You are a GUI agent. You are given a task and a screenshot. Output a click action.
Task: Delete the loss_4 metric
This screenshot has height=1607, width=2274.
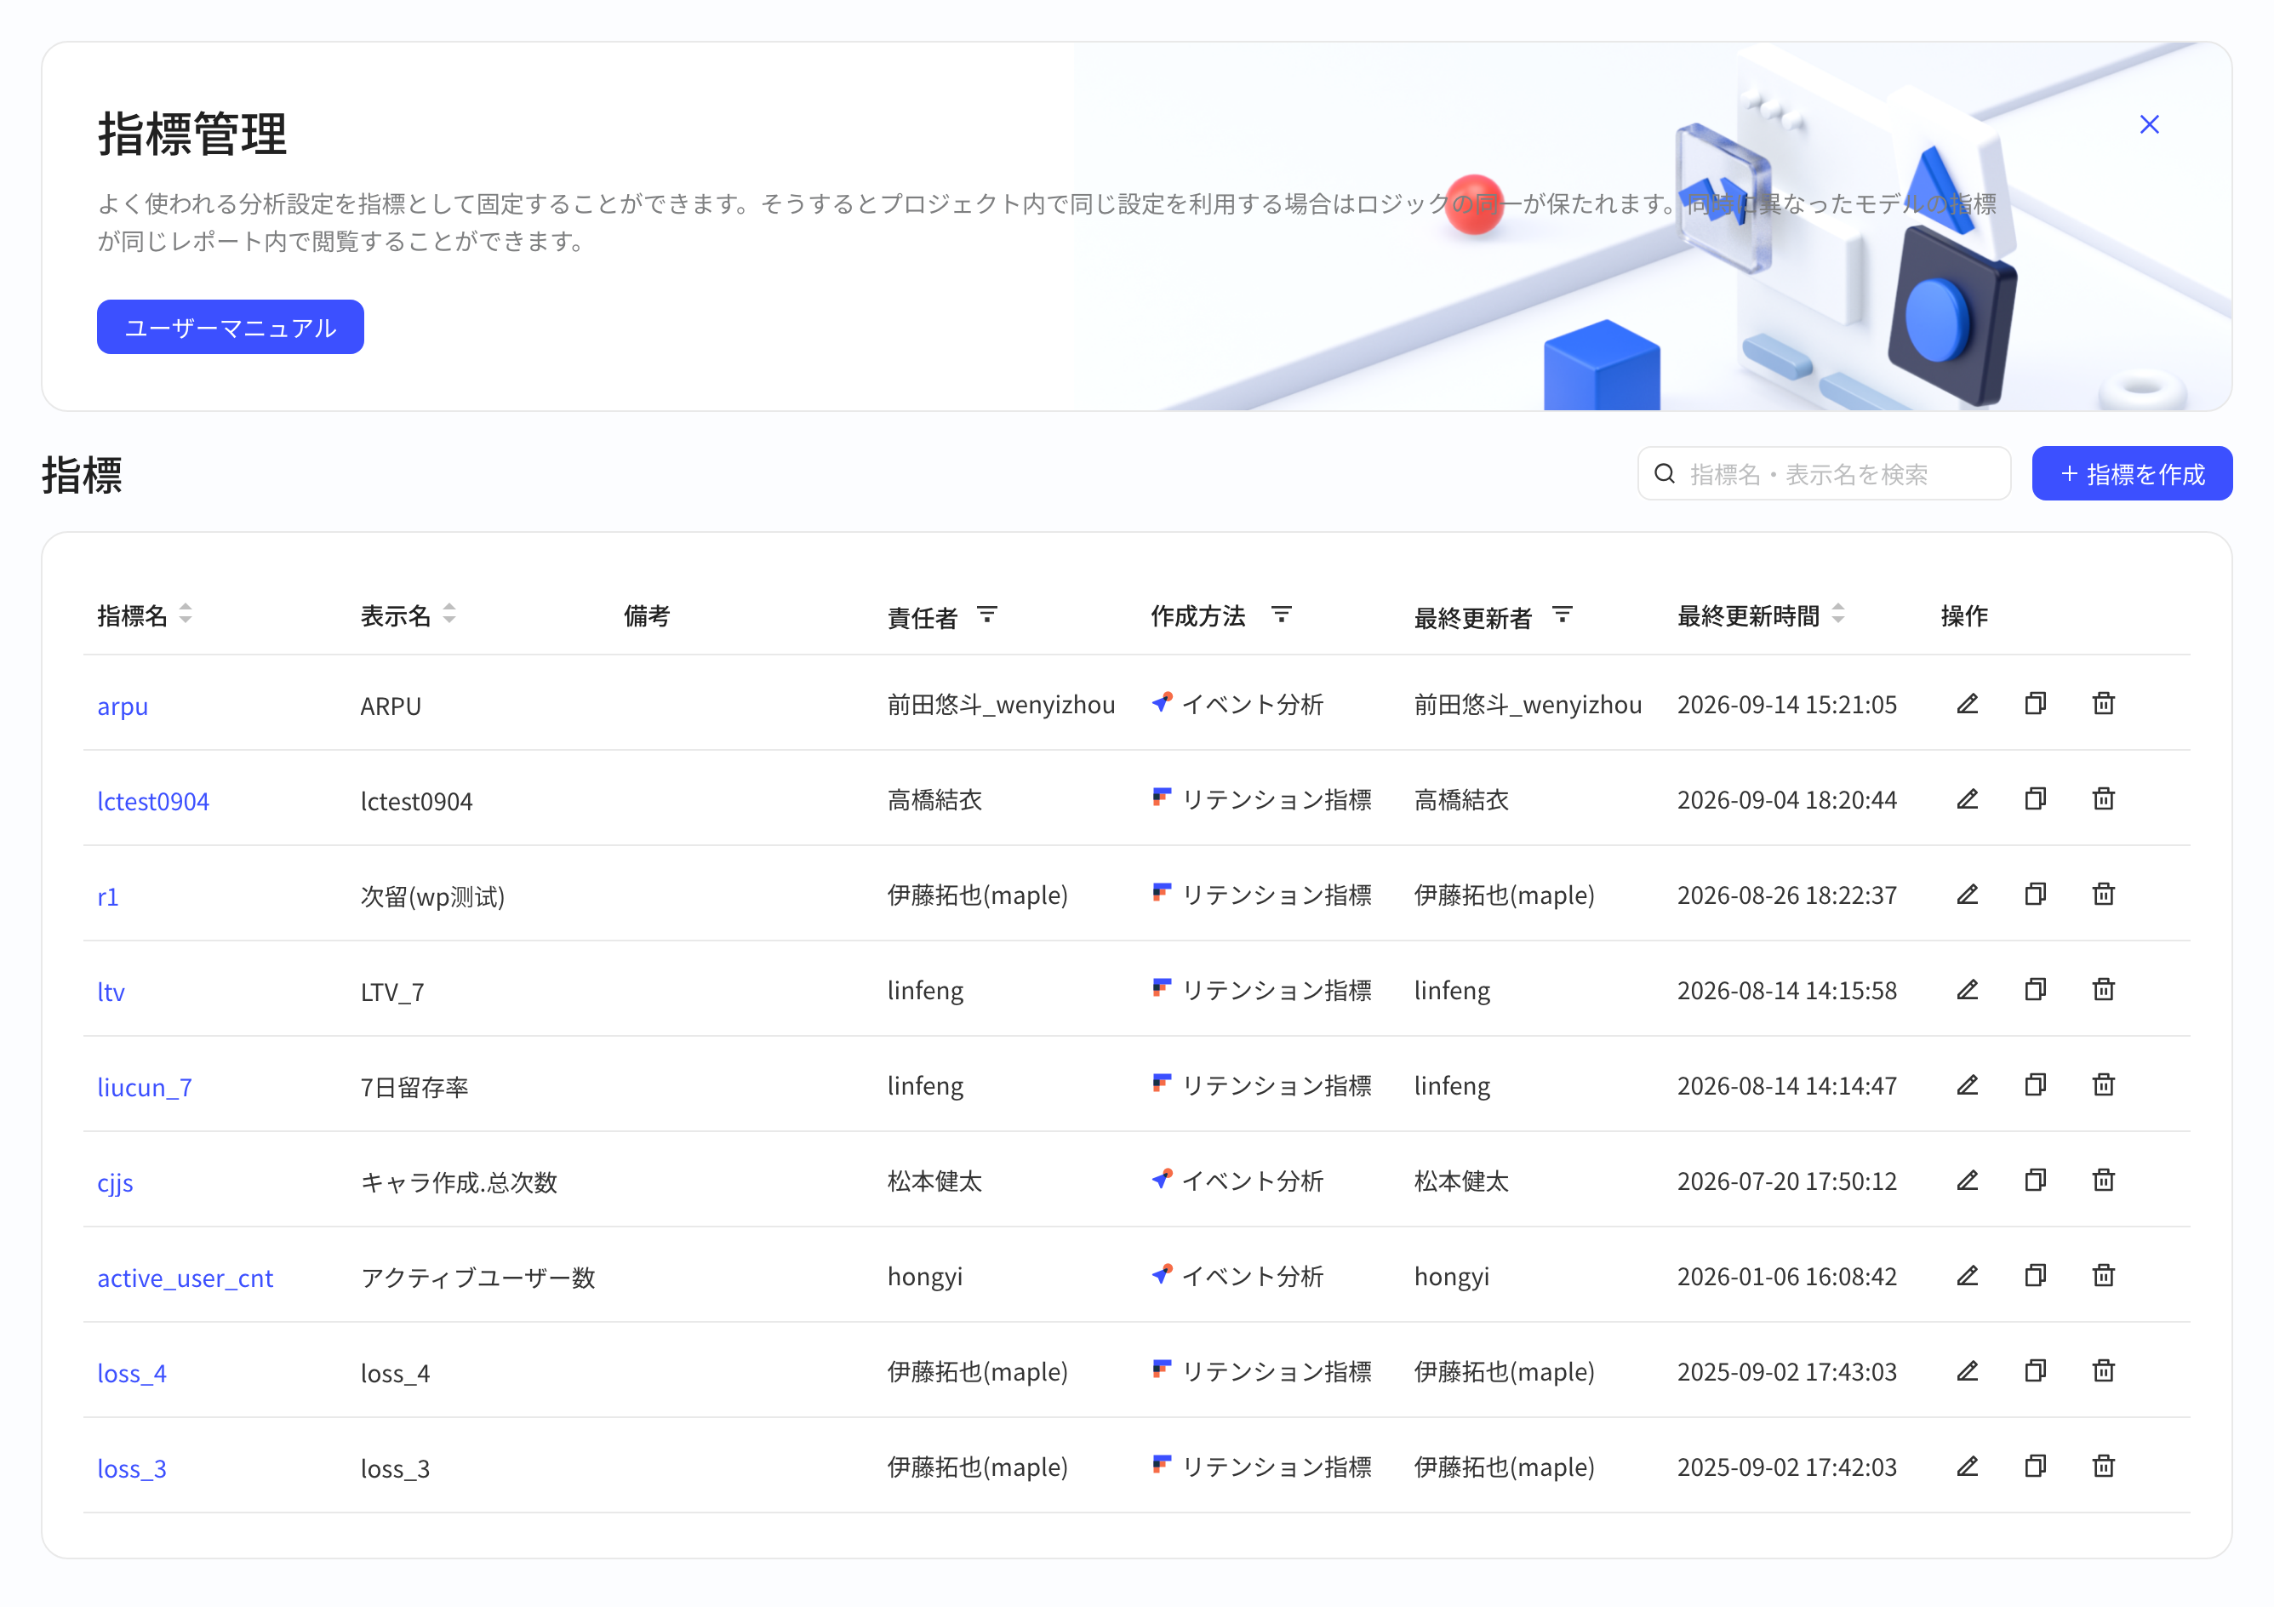point(2104,1370)
